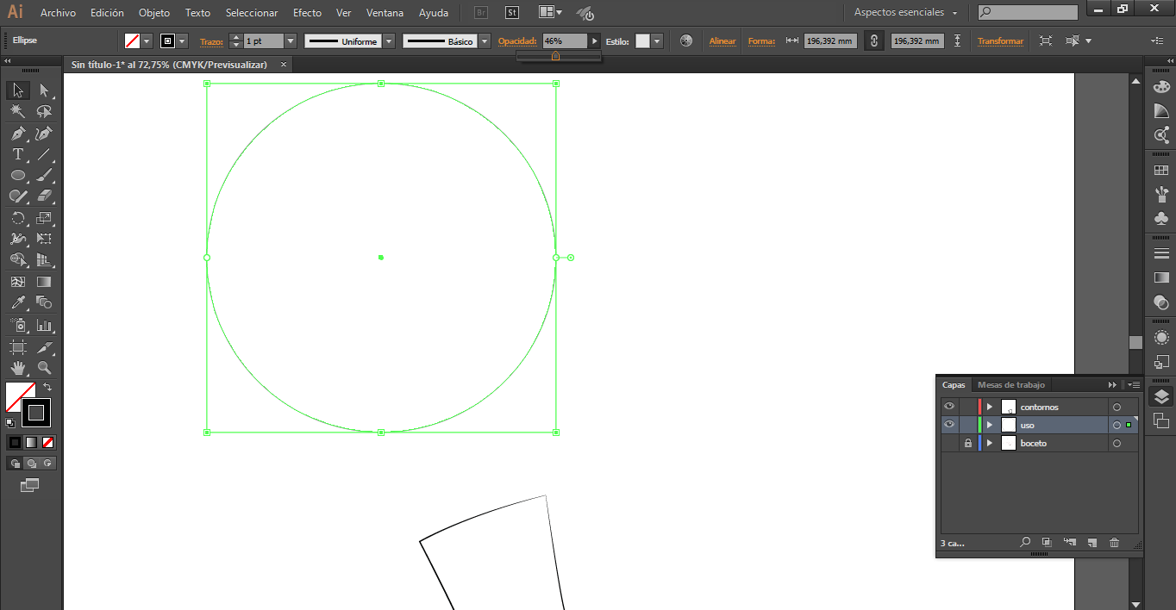Open the arrange documents dropdown in top bar
Viewport: 1176px width, 610px height.
[x=549, y=13]
